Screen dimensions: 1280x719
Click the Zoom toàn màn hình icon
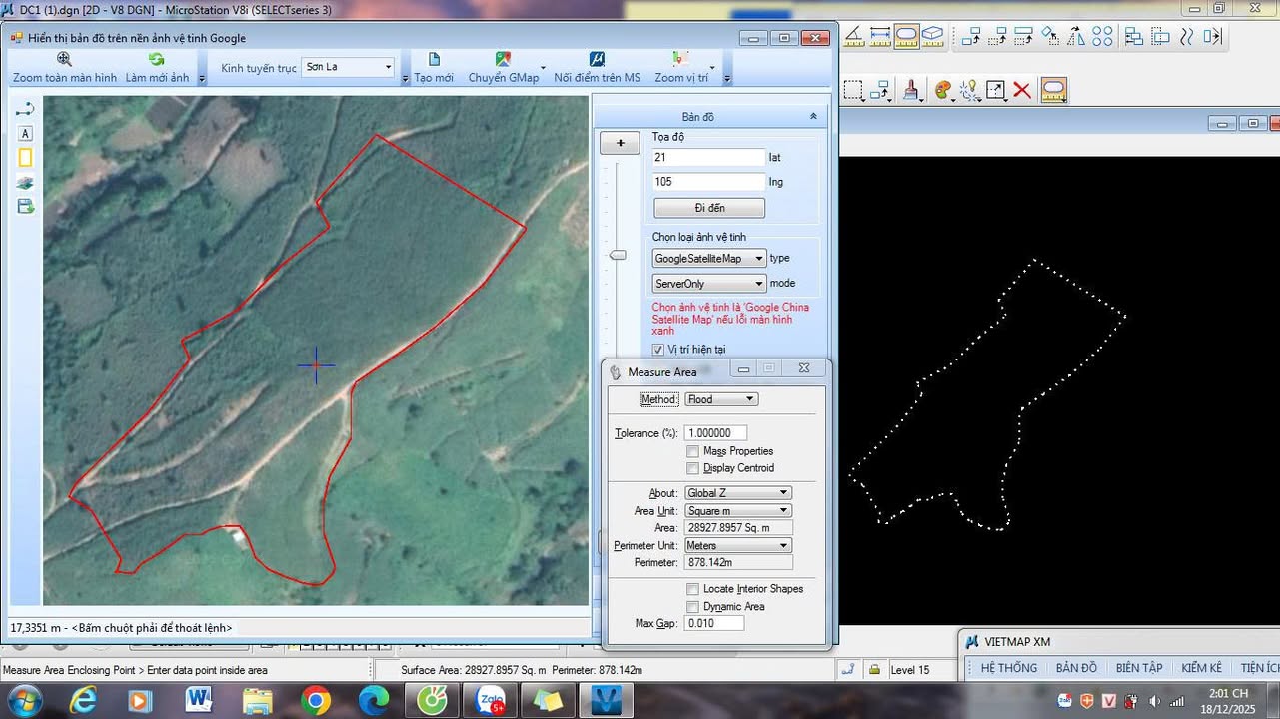64,60
